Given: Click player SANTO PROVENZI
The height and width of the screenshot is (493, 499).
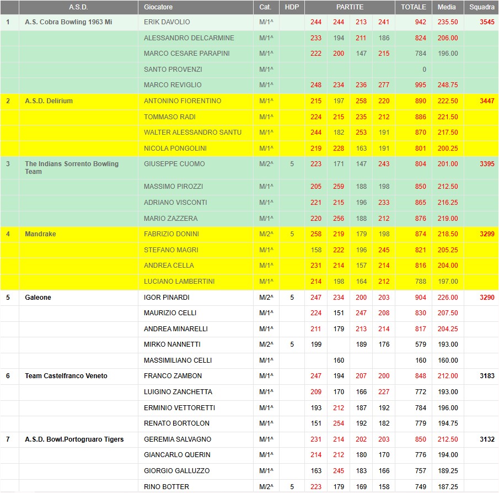Looking at the screenshot, I should 173,69.
